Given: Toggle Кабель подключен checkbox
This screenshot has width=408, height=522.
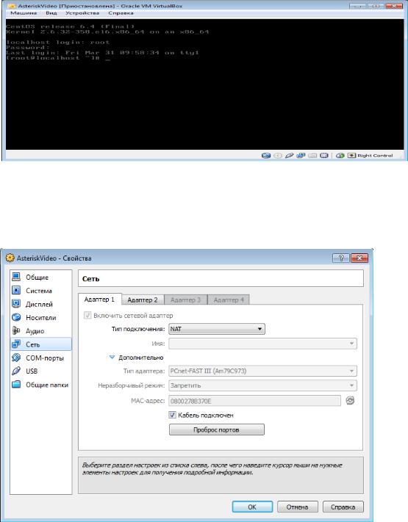Looking at the screenshot, I should pos(172,415).
